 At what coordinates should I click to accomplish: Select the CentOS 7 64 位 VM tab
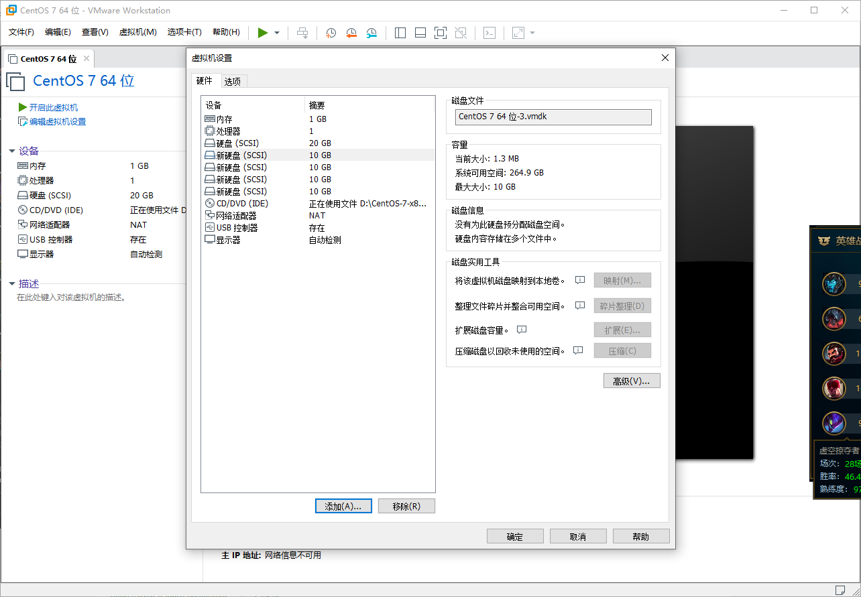[48, 58]
